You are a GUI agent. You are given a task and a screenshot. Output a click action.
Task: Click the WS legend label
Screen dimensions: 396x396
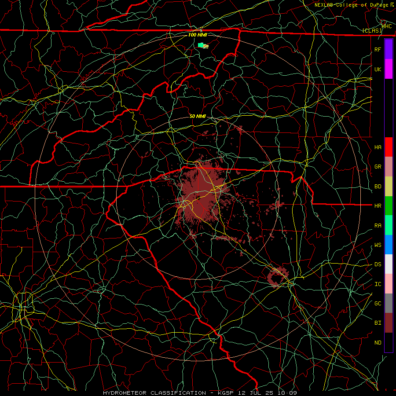(x=378, y=245)
